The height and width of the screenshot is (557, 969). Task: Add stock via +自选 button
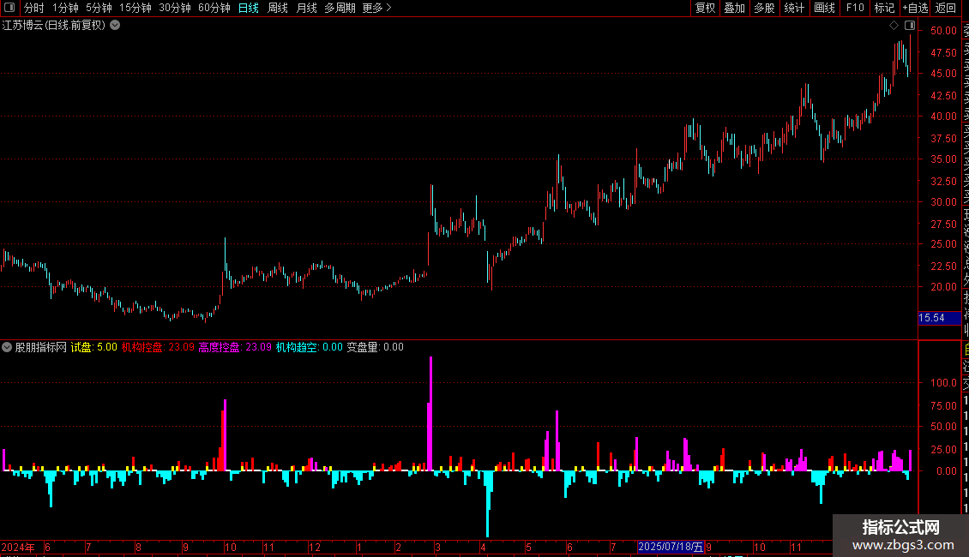point(915,8)
